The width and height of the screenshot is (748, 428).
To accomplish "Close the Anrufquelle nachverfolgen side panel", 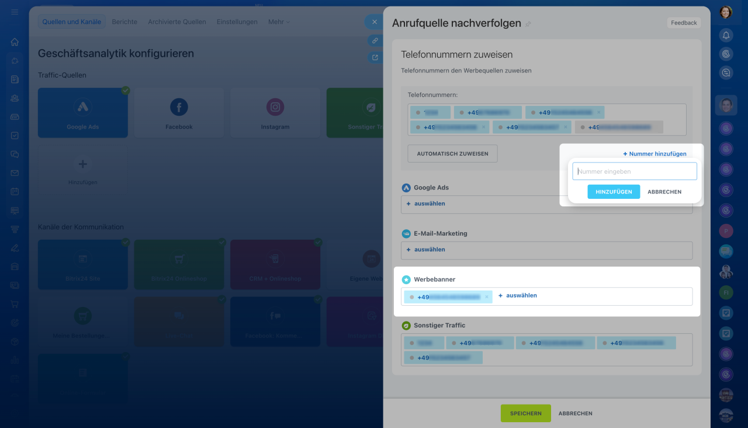I will 374,22.
